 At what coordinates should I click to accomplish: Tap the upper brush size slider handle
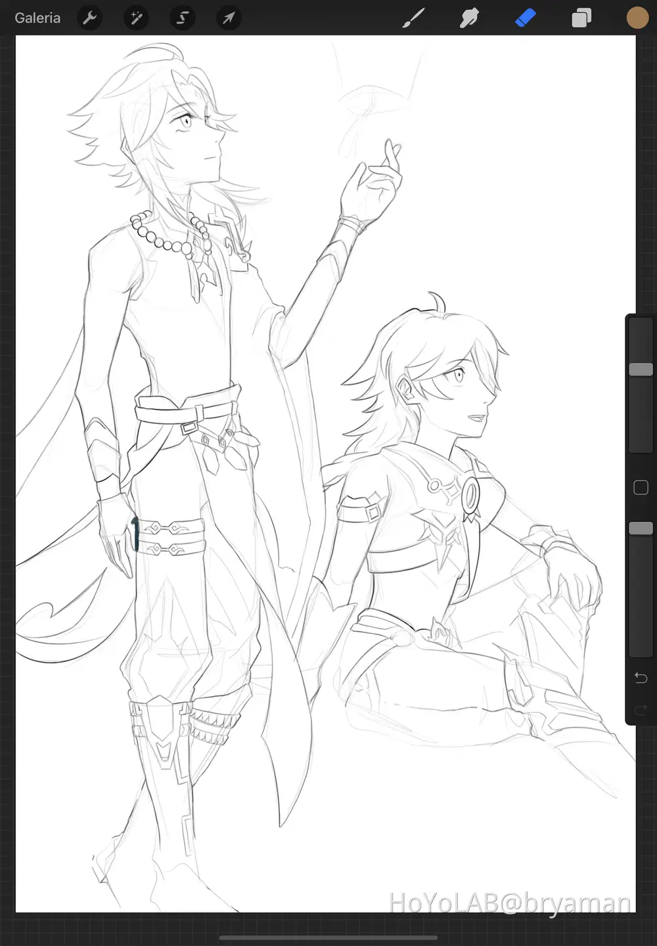(641, 369)
